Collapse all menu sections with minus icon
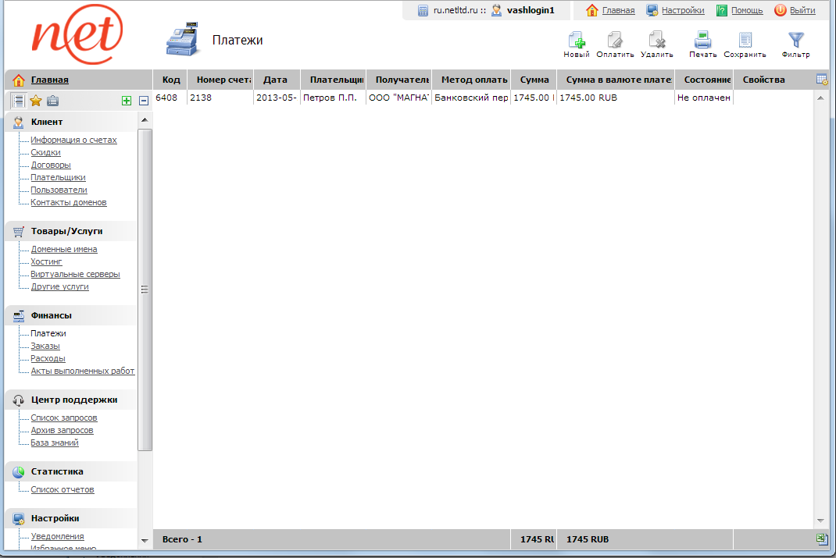Viewport: 836px width, 558px height. point(144,100)
